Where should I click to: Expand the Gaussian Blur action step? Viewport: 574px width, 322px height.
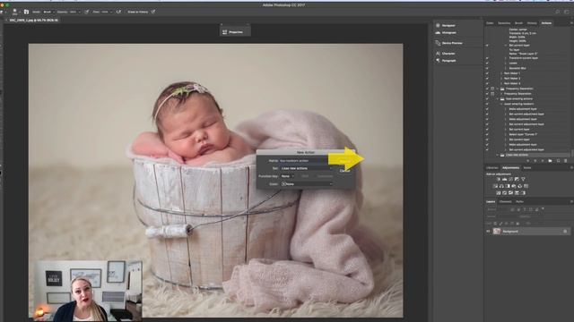506,68
